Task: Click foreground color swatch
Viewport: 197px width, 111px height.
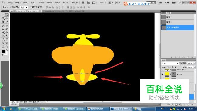Action: [4, 51]
